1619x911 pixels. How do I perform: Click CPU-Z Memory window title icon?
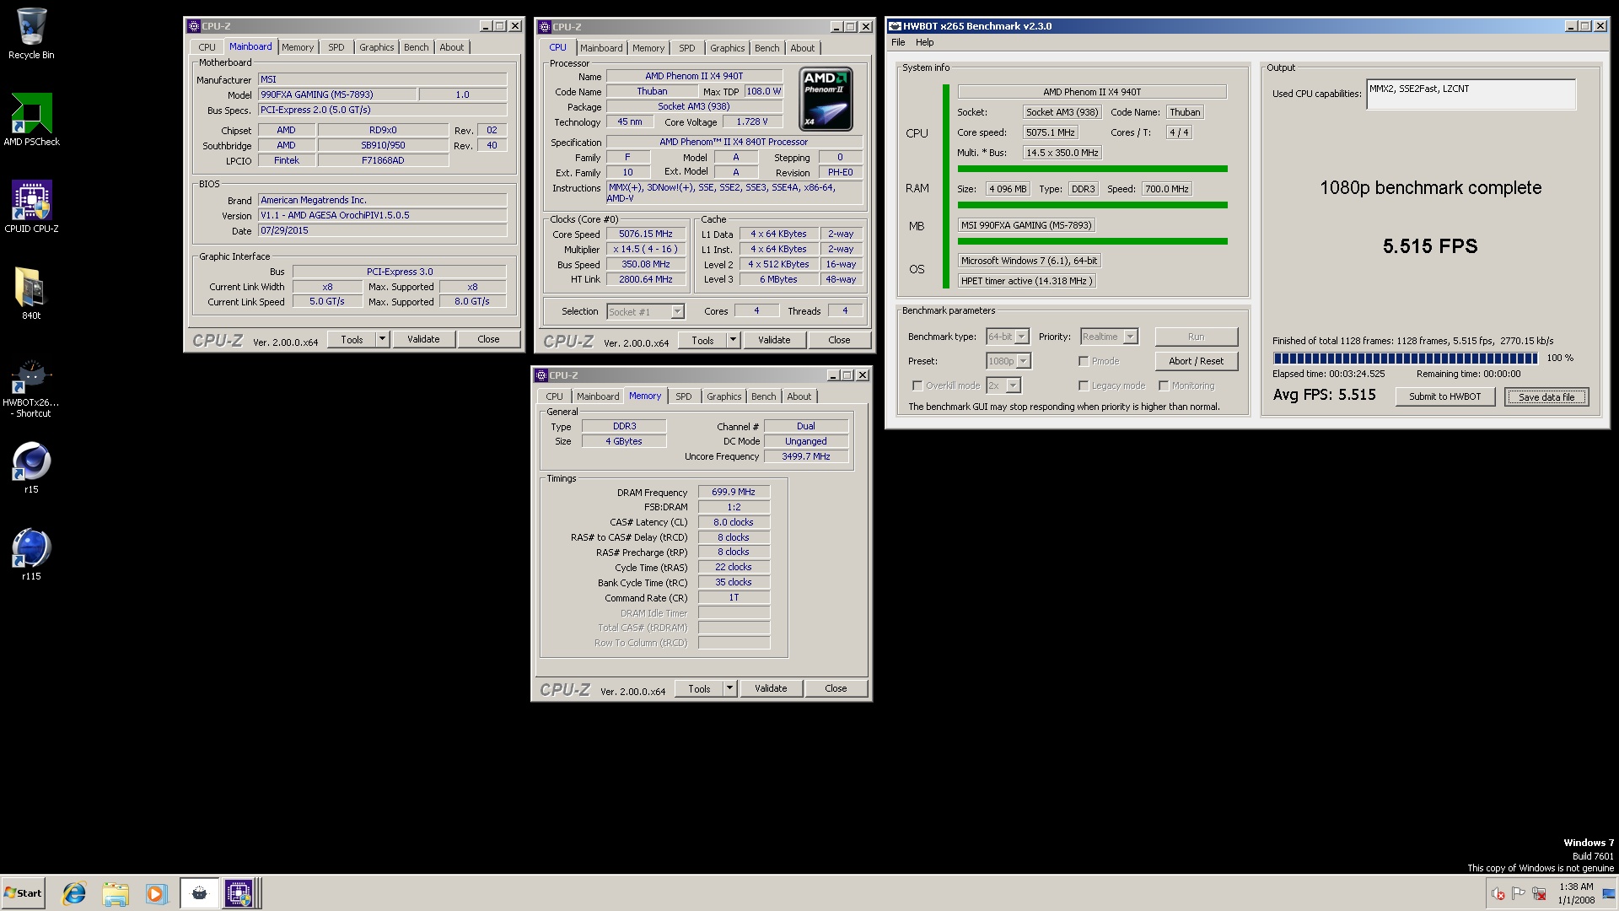click(x=541, y=375)
